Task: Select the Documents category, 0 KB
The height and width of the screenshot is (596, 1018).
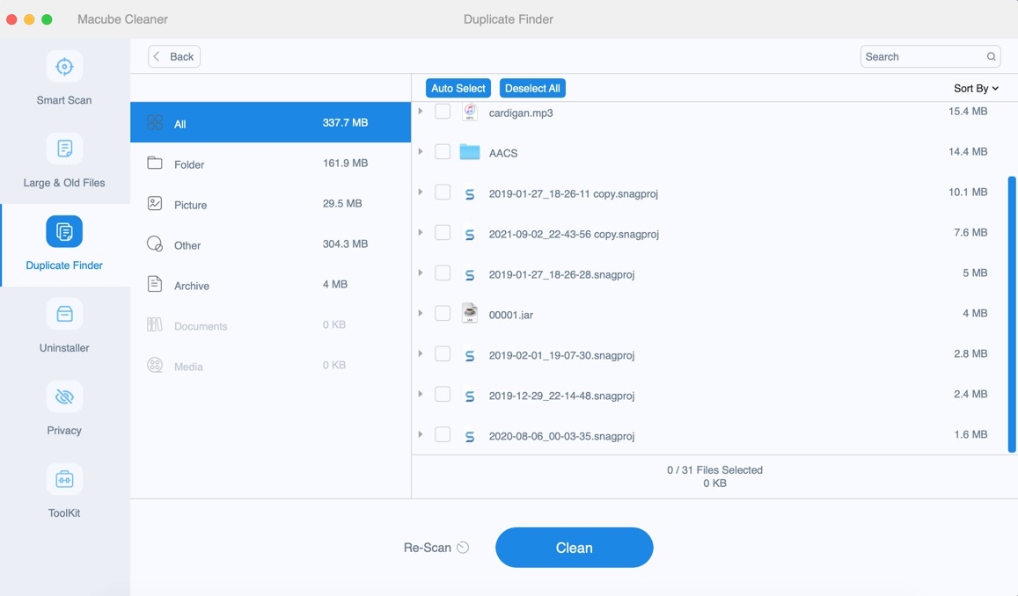Action: pyautogui.click(x=271, y=325)
